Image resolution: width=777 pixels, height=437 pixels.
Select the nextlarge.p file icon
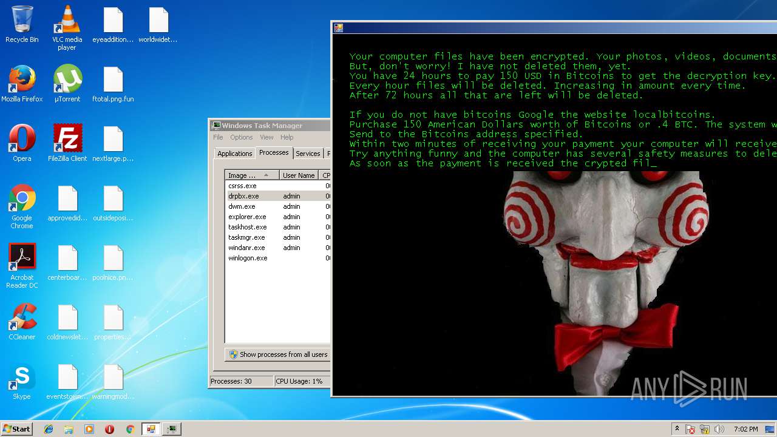click(113, 143)
